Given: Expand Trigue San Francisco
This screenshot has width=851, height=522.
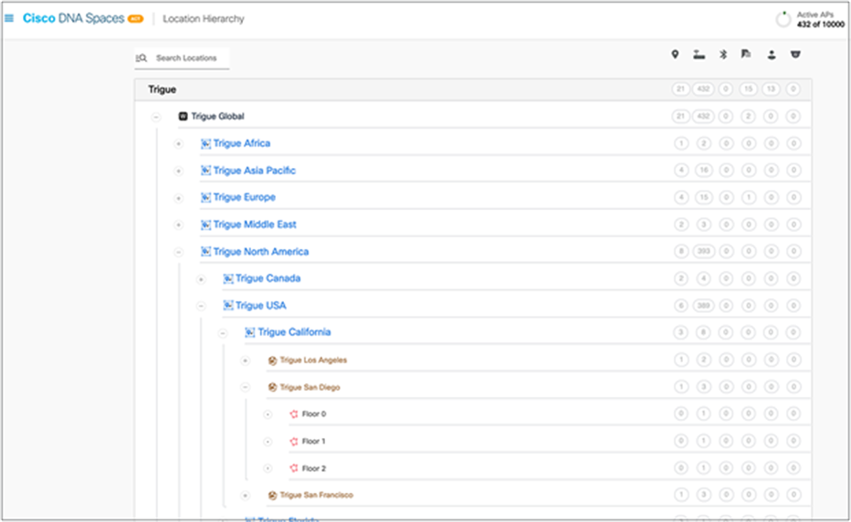Looking at the screenshot, I should pos(245,496).
